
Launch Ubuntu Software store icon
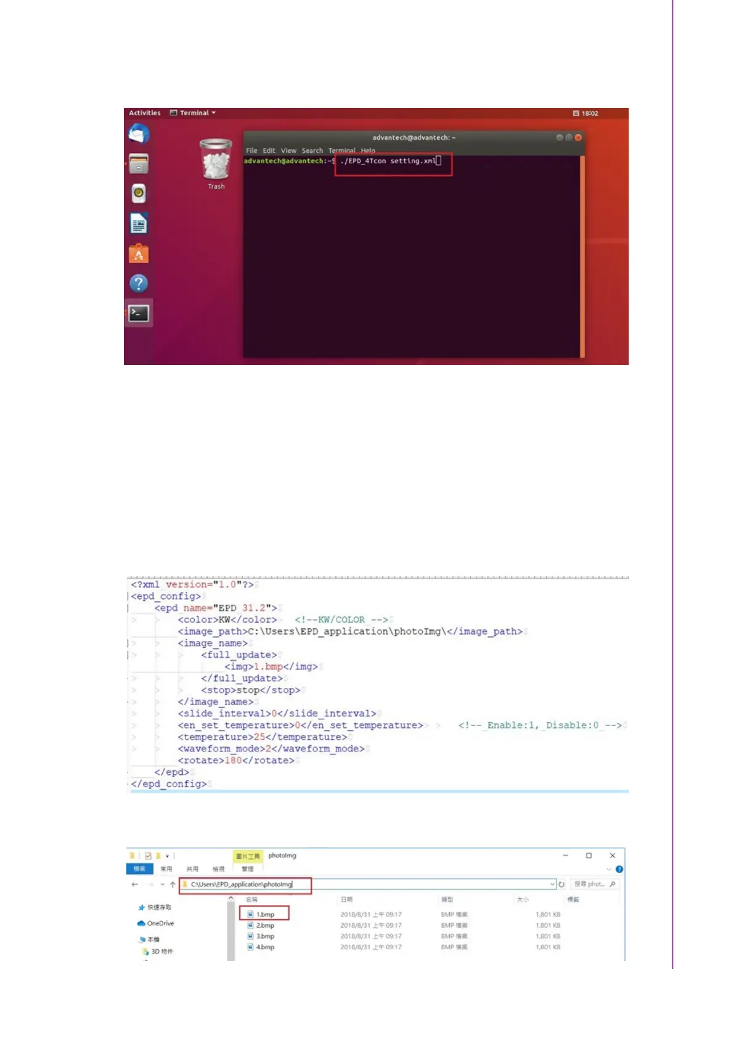coord(139,253)
